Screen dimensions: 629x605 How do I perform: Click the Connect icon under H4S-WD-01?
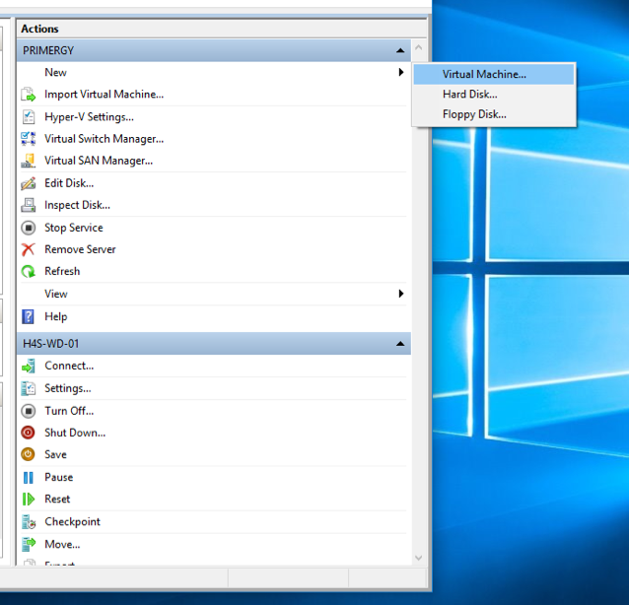pos(28,366)
